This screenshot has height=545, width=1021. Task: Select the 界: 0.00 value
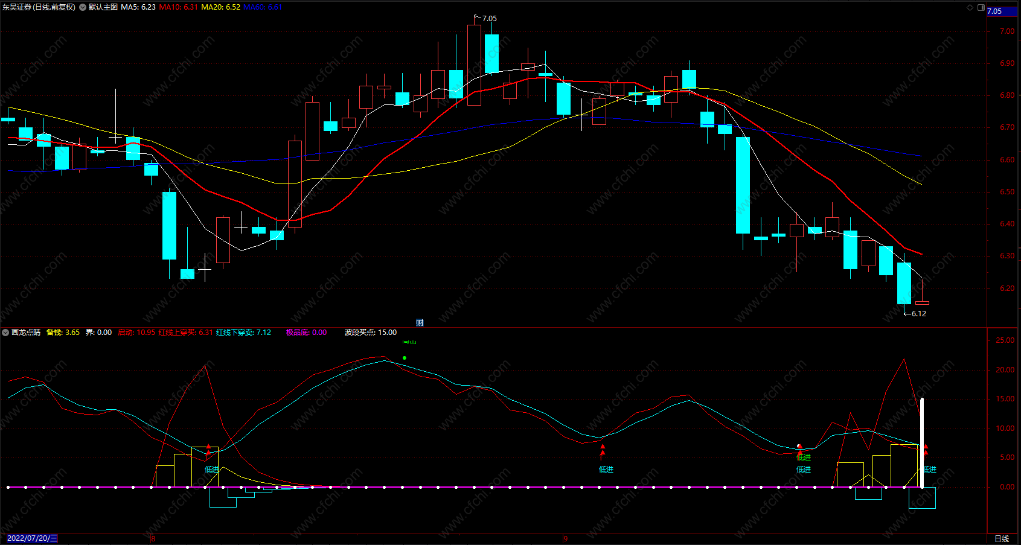point(98,333)
